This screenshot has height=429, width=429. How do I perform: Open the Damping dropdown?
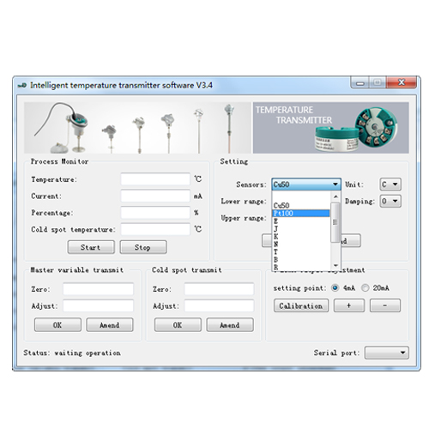[390, 201]
